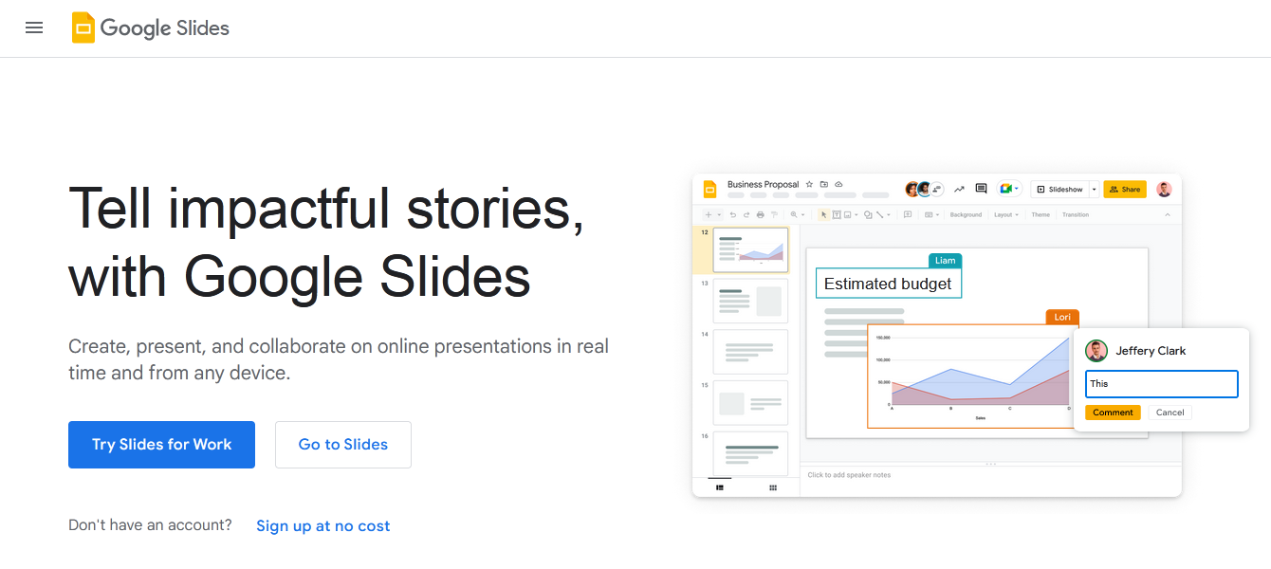Click the Google Meet camera icon
The image size is (1271, 569).
coord(1005,189)
